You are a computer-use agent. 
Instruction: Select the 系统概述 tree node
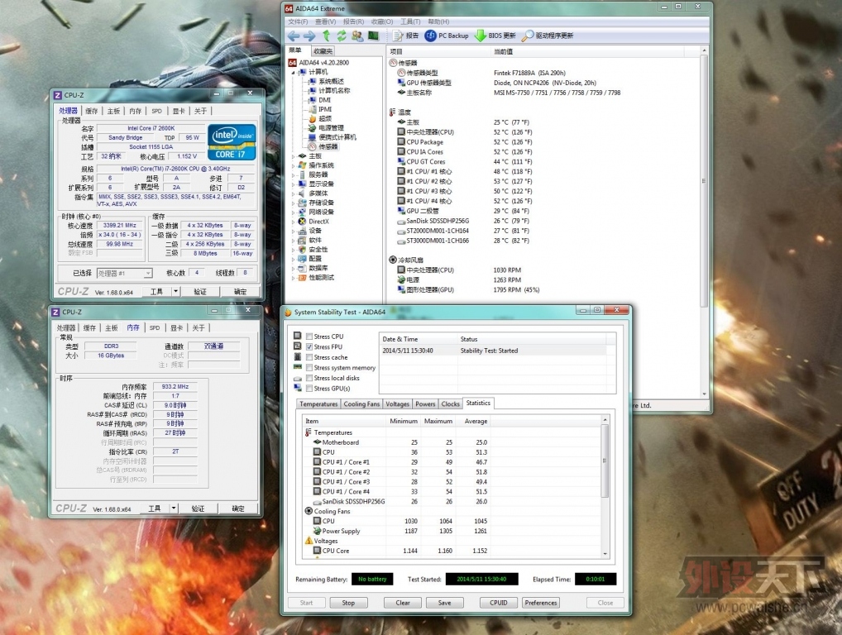332,82
